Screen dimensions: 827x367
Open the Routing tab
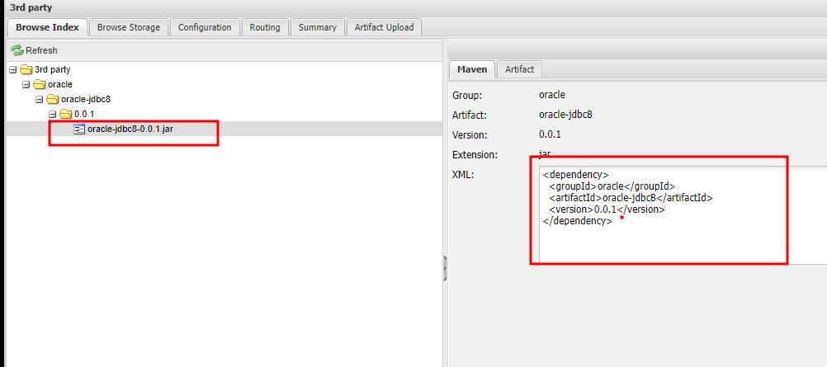pyautogui.click(x=265, y=27)
